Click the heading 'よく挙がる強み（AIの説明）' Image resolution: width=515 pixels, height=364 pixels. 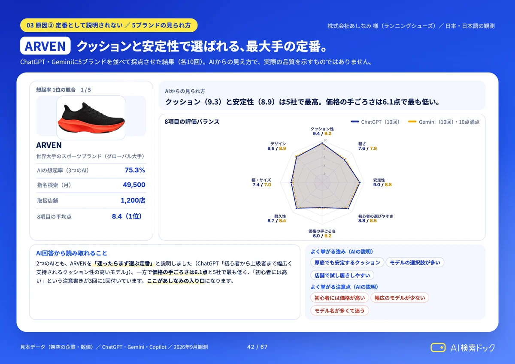pyautogui.click(x=342, y=252)
